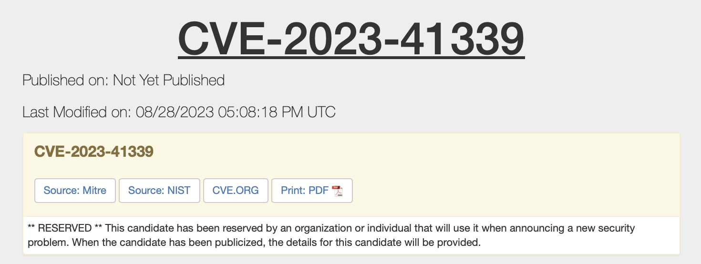Go to the CVE.ORG entry
701x264 pixels.
click(236, 191)
